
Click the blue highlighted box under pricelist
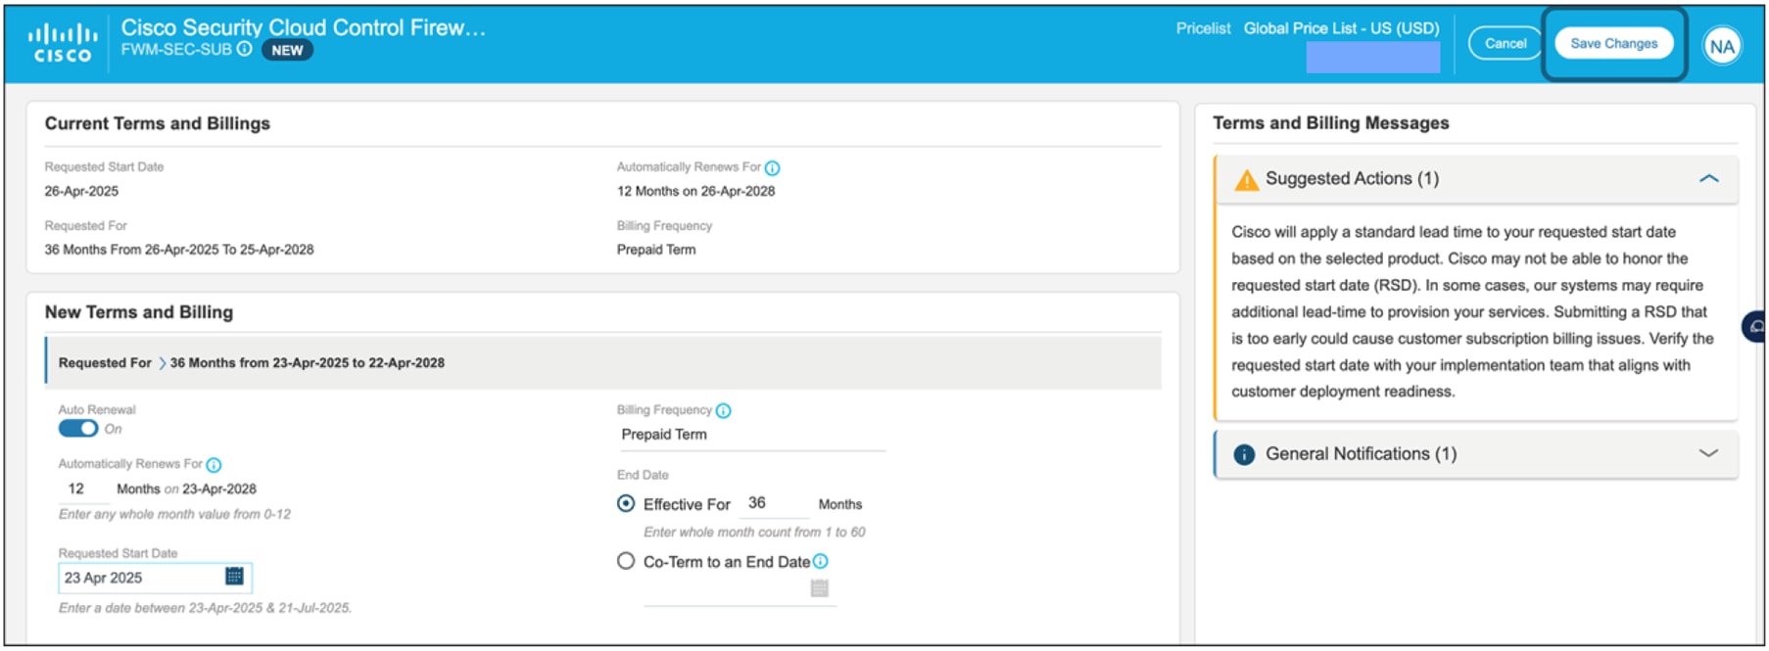click(x=1372, y=57)
